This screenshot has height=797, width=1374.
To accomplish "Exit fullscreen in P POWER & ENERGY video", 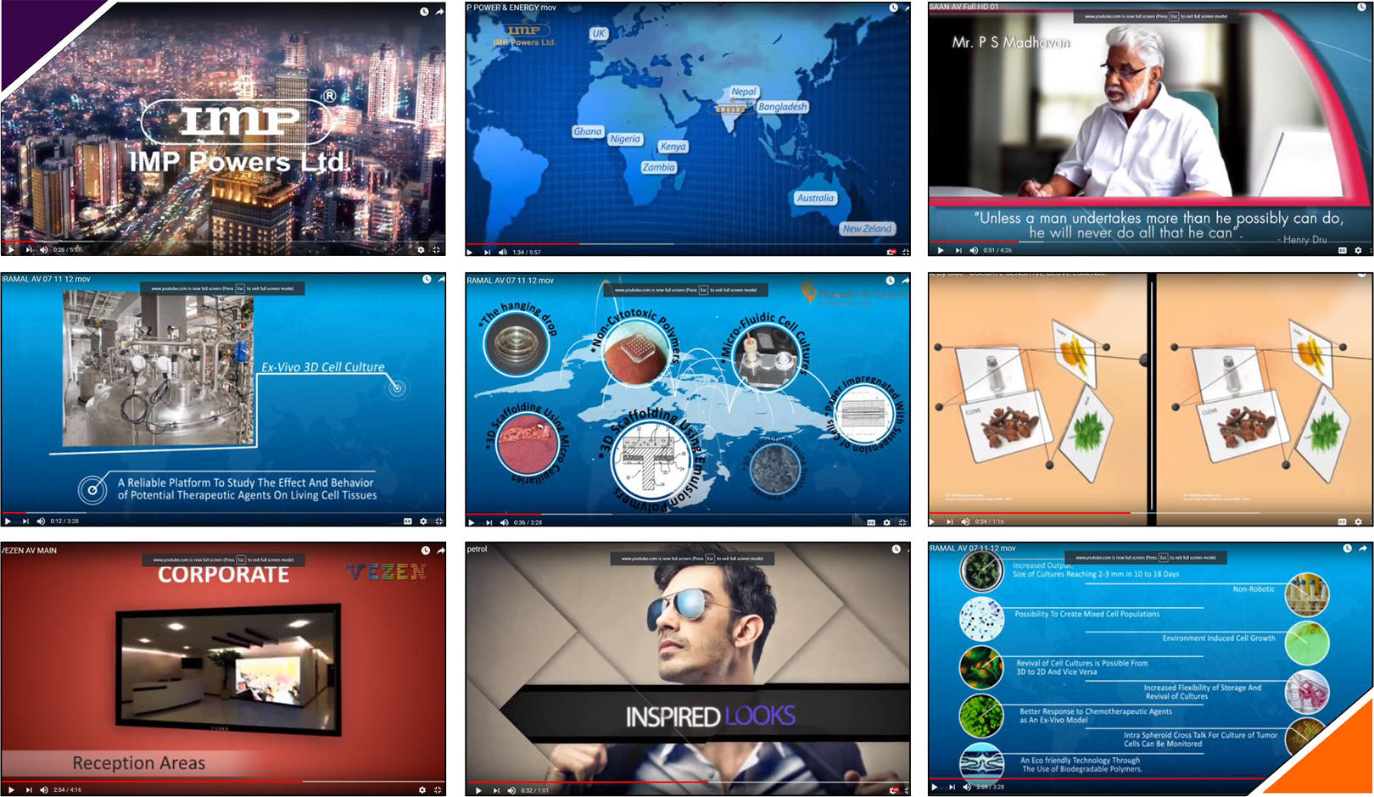I will click(x=905, y=252).
